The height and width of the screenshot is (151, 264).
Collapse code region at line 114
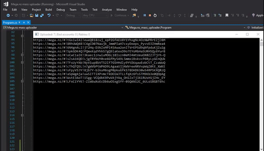coord(22,115)
